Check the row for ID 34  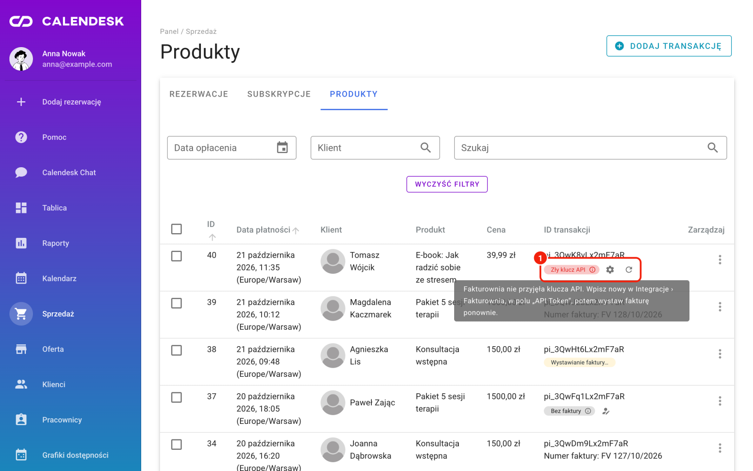176,445
